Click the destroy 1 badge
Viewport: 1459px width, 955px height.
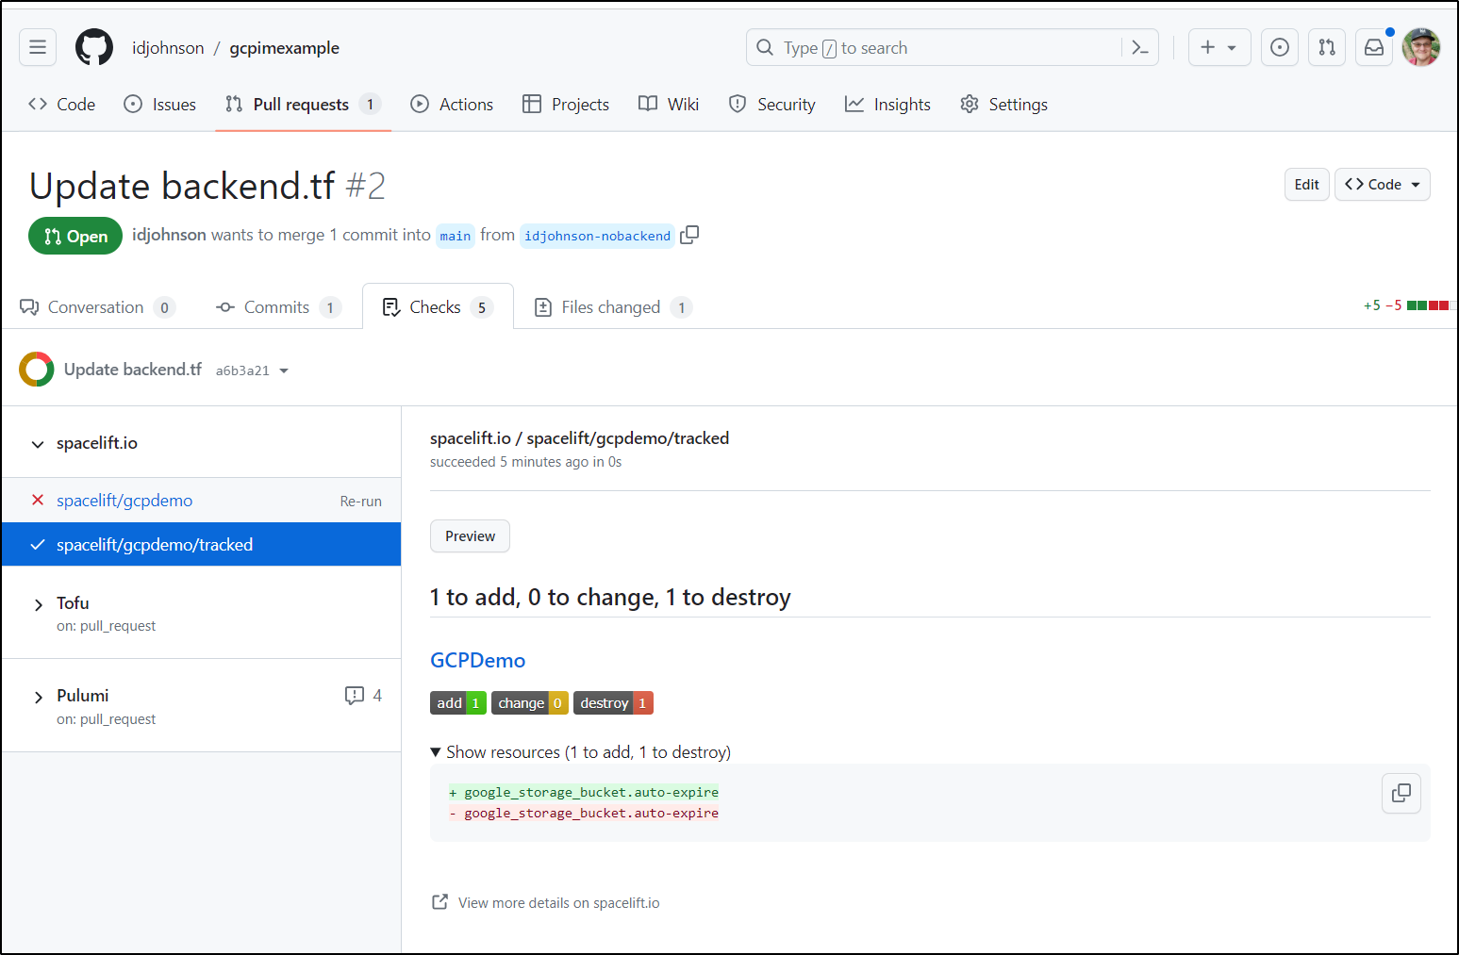613,703
